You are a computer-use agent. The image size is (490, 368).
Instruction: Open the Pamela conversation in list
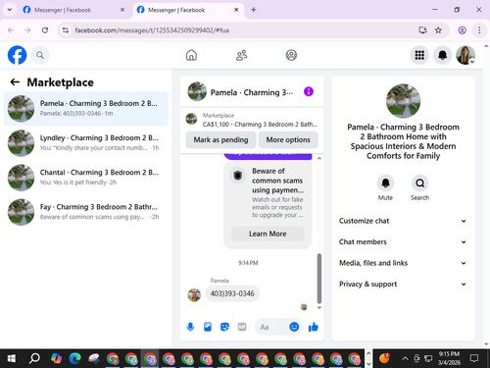pyautogui.click(x=86, y=108)
